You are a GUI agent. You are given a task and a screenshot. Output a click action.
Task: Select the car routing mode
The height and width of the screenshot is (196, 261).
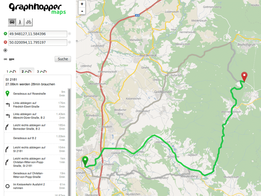pos(12,22)
